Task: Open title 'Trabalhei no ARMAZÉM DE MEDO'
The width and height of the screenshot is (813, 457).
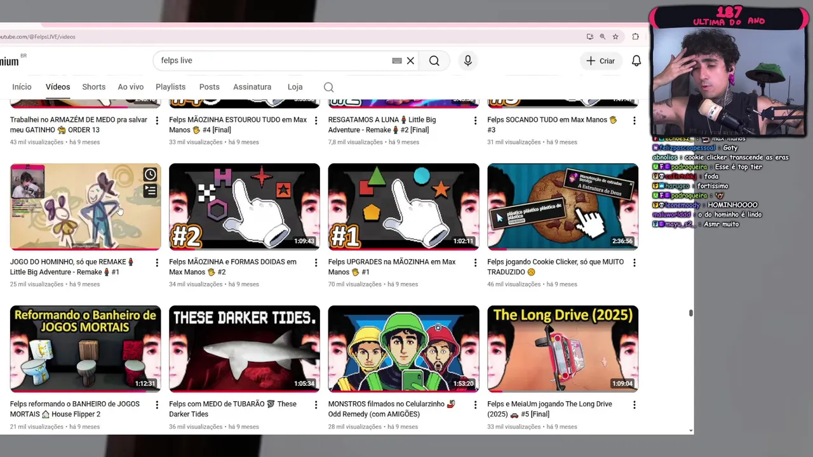Action: coord(78,125)
